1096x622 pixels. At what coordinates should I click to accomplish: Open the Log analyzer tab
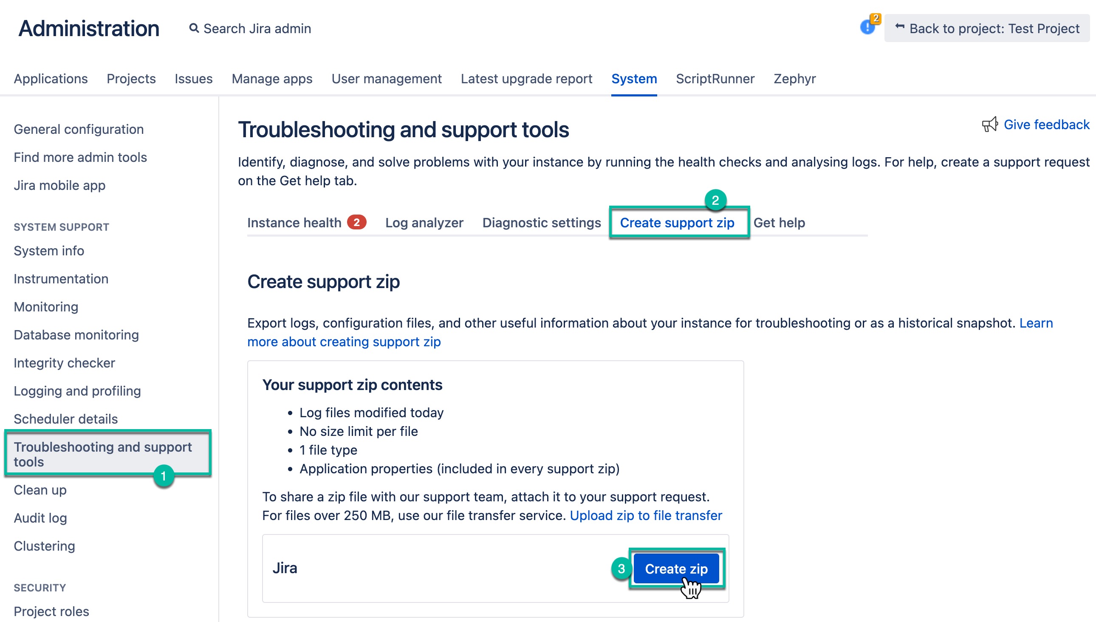tap(424, 223)
